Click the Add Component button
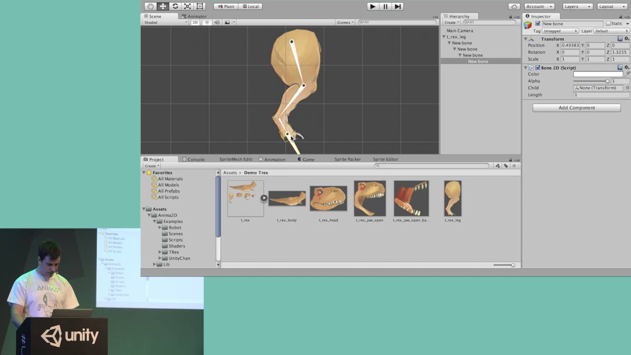The width and height of the screenshot is (631, 355). (576, 107)
